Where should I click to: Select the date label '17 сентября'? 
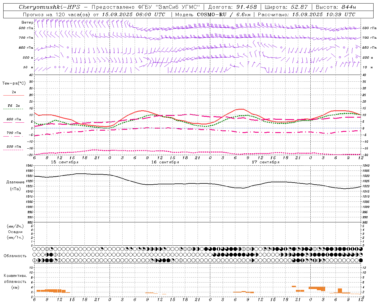pyautogui.click(x=265, y=162)
